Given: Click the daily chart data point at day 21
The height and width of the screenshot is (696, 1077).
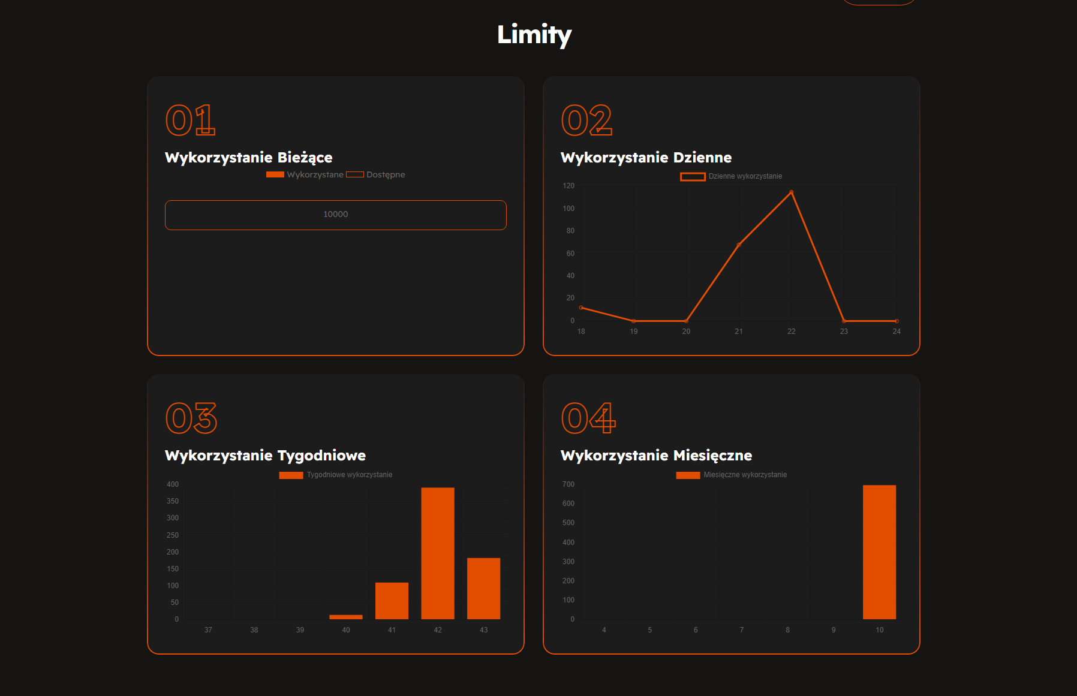Looking at the screenshot, I should (739, 245).
